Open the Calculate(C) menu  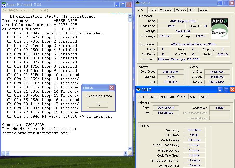(10, 10)
